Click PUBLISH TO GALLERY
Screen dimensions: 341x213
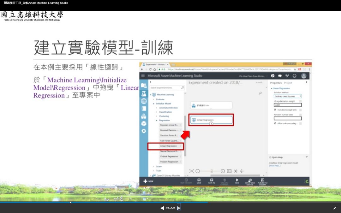pos(262,181)
